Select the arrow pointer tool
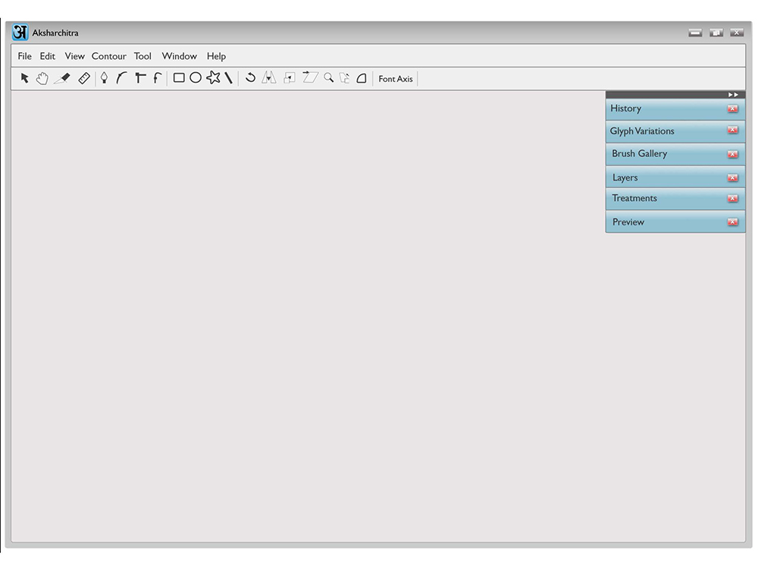The image size is (758, 569). 25,78
